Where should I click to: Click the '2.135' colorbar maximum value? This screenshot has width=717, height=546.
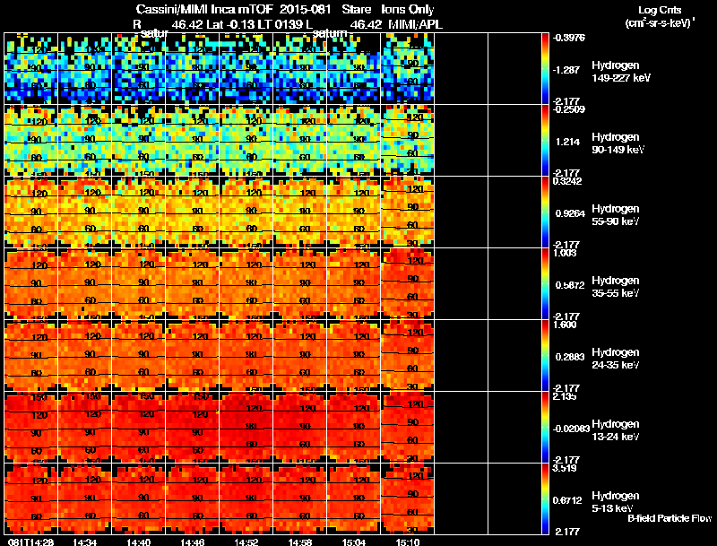pyautogui.click(x=565, y=396)
